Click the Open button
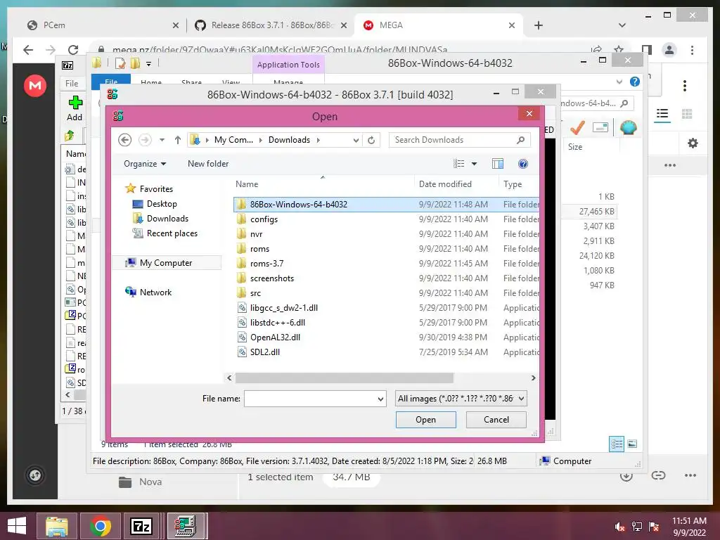Screen dimensions: 720x540 click(x=425, y=420)
